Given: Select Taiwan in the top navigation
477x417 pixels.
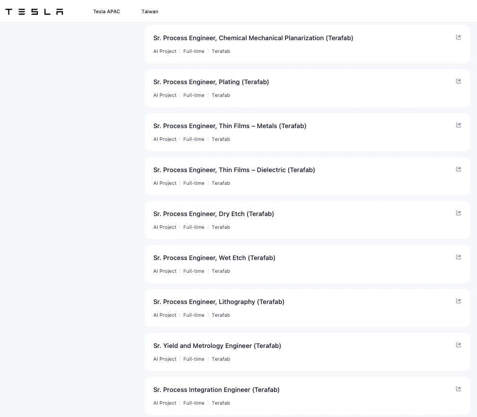Looking at the screenshot, I should [150, 12].
